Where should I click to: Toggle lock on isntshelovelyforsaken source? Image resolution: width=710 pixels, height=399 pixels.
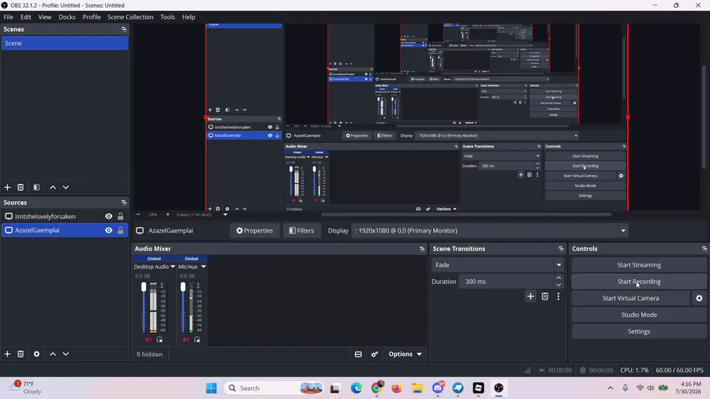pos(121,216)
